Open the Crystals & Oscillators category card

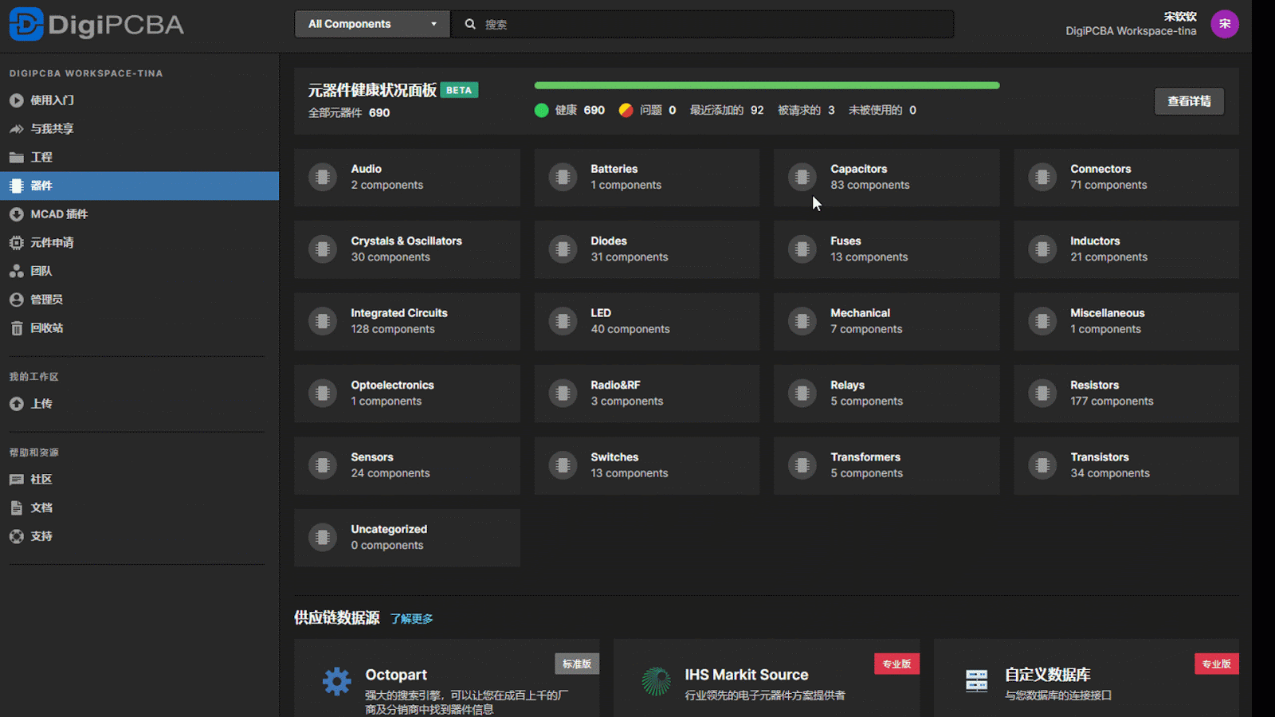point(407,249)
